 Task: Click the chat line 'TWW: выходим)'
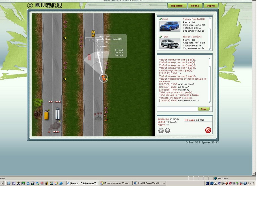[x=174, y=89]
